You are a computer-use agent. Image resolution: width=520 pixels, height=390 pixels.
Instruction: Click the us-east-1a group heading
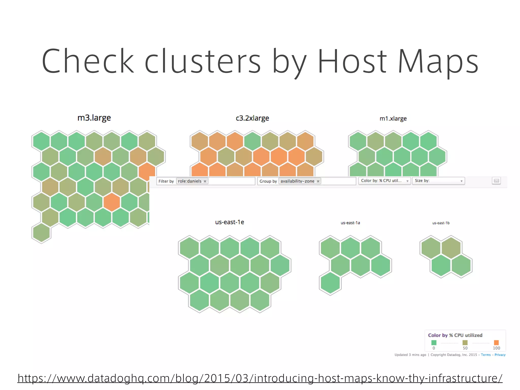[350, 223]
